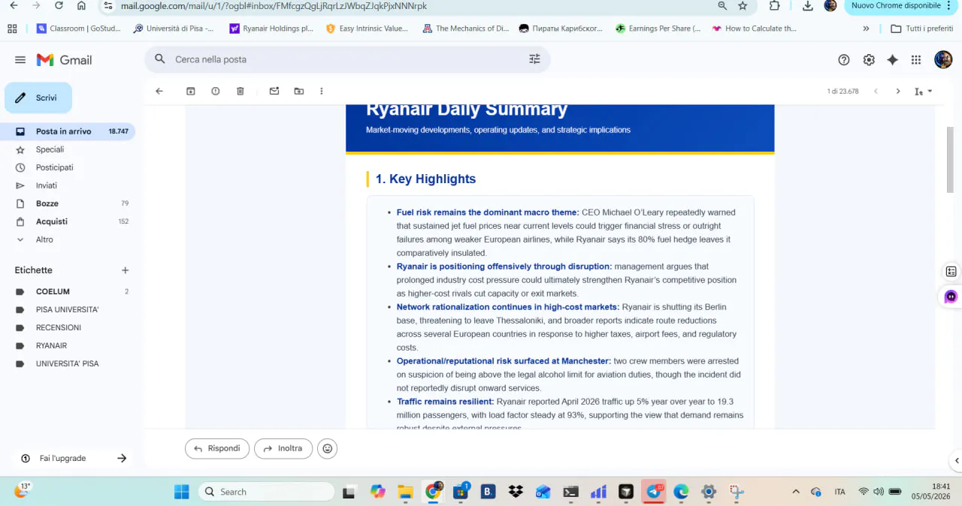The height and width of the screenshot is (506, 962).
Task: Open Earnings Per Share bookmark
Action: click(x=658, y=29)
